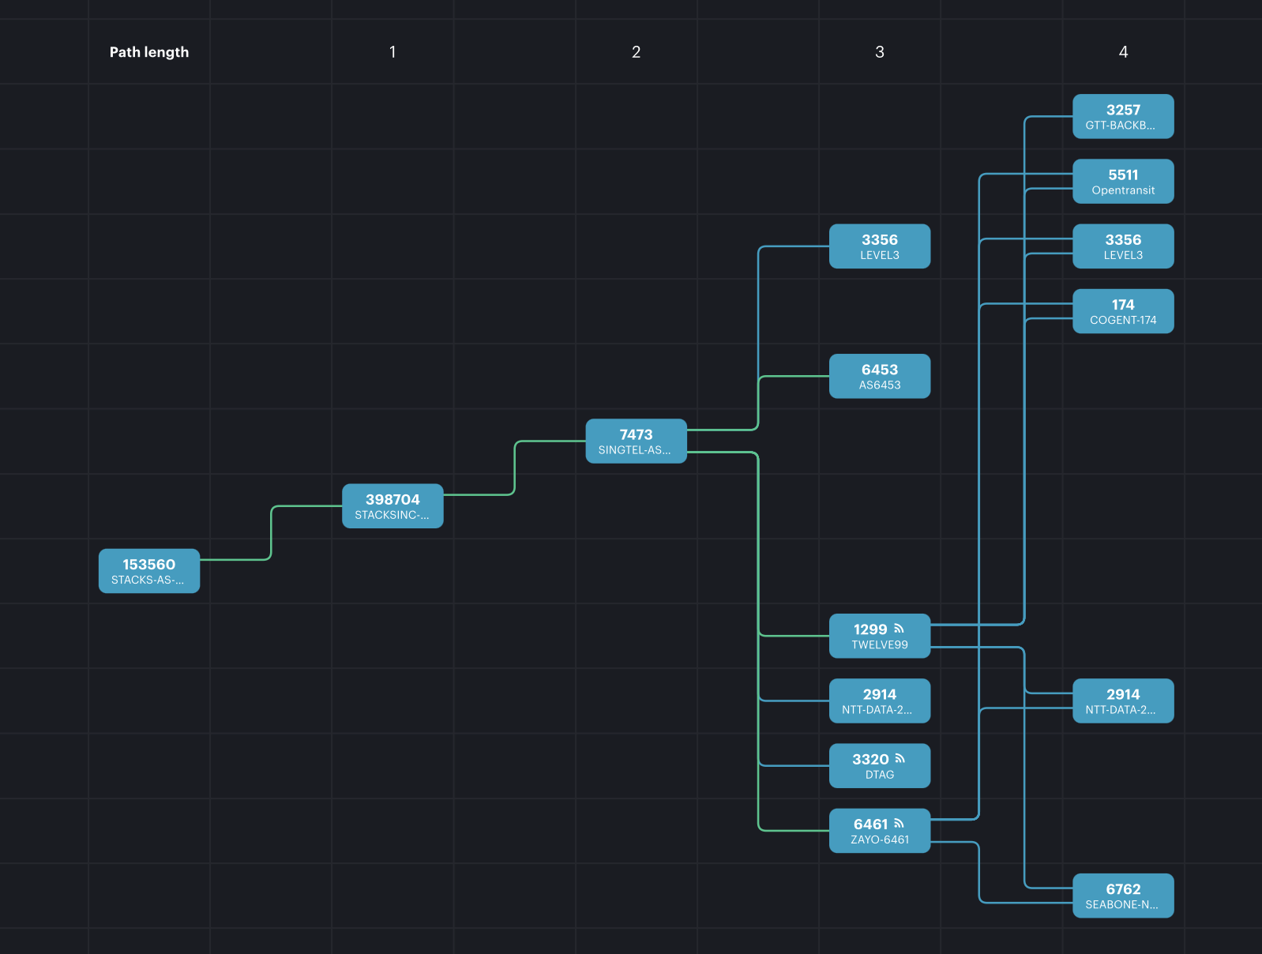Click the feed icon on node 1299
Image resolution: width=1262 pixels, height=954 pixels.
pos(899,629)
